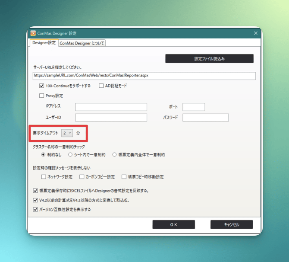Check the ネットワーク設定 checkbox

(44, 177)
